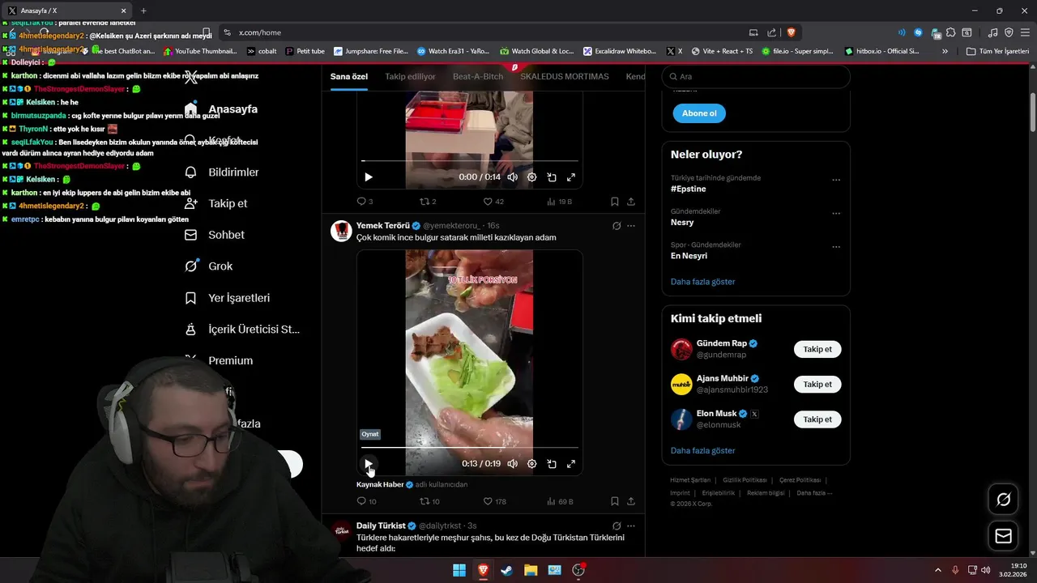Show more under Kimi takip etmeli
This screenshot has width=1037, height=583.
[703, 450]
